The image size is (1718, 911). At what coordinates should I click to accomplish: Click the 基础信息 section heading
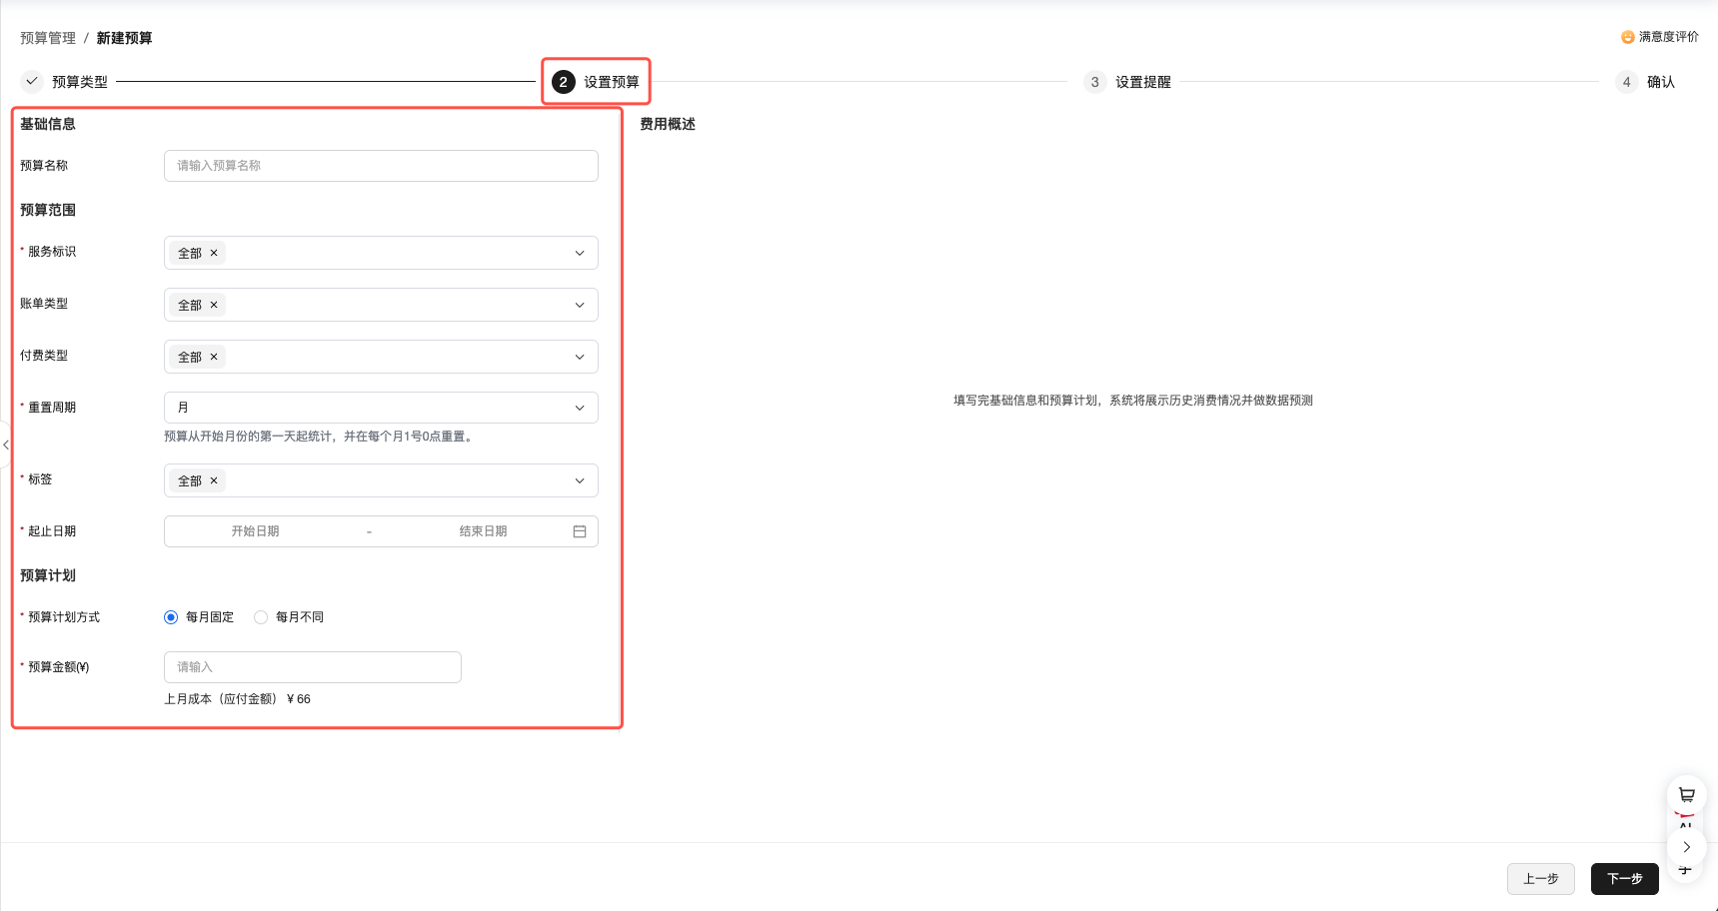[x=48, y=124]
